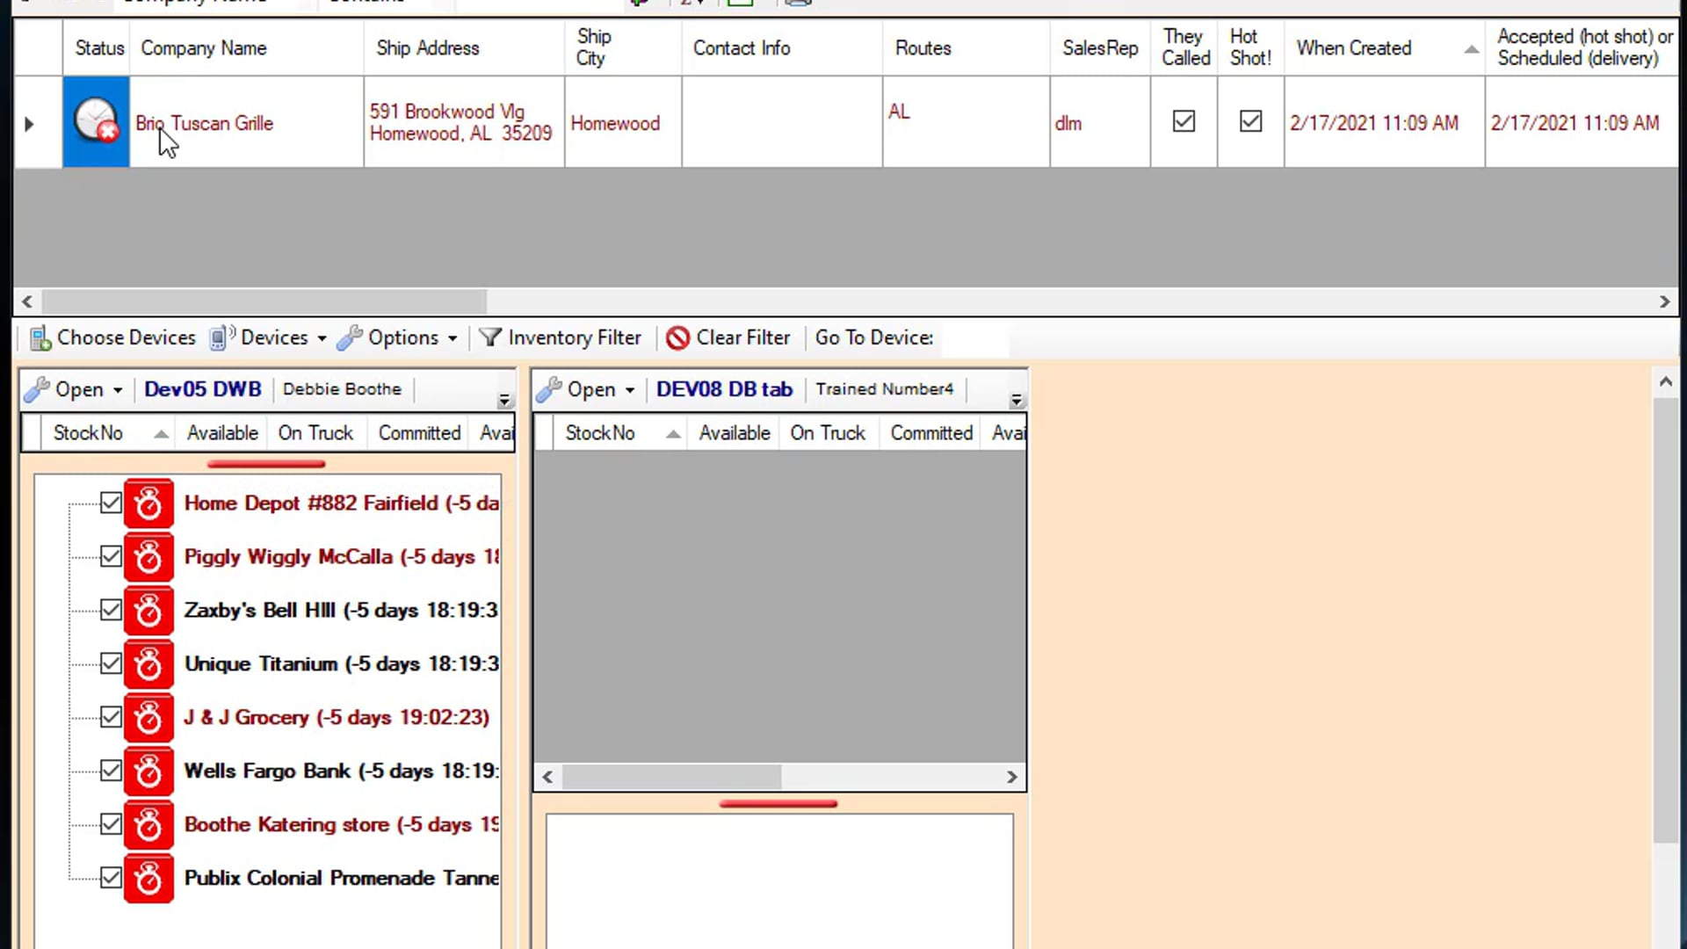Uncheck the Zaxby's Bell Hill checkbox

pyautogui.click(x=111, y=610)
